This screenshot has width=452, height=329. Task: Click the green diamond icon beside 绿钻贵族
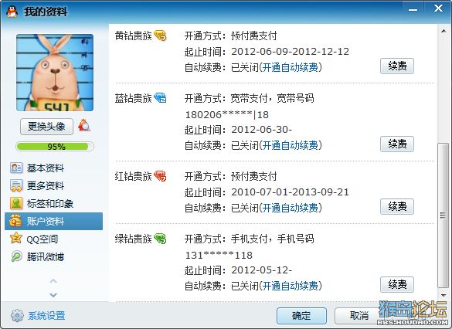tap(160, 239)
